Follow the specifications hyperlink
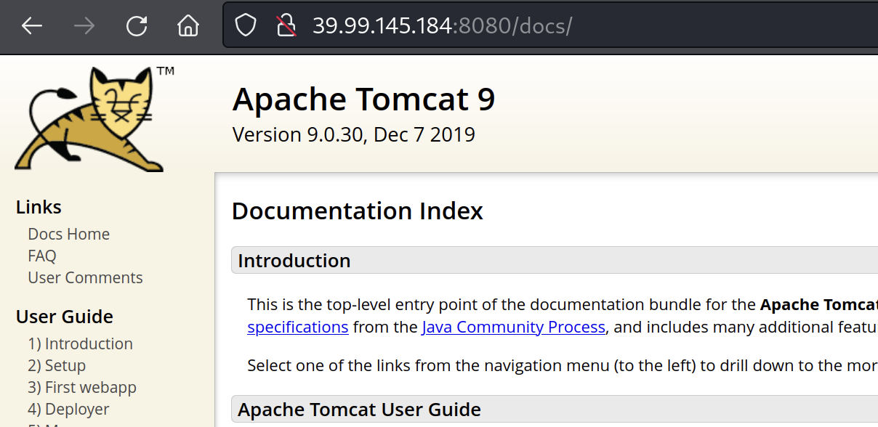This screenshot has height=427, width=878. pos(297,327)
